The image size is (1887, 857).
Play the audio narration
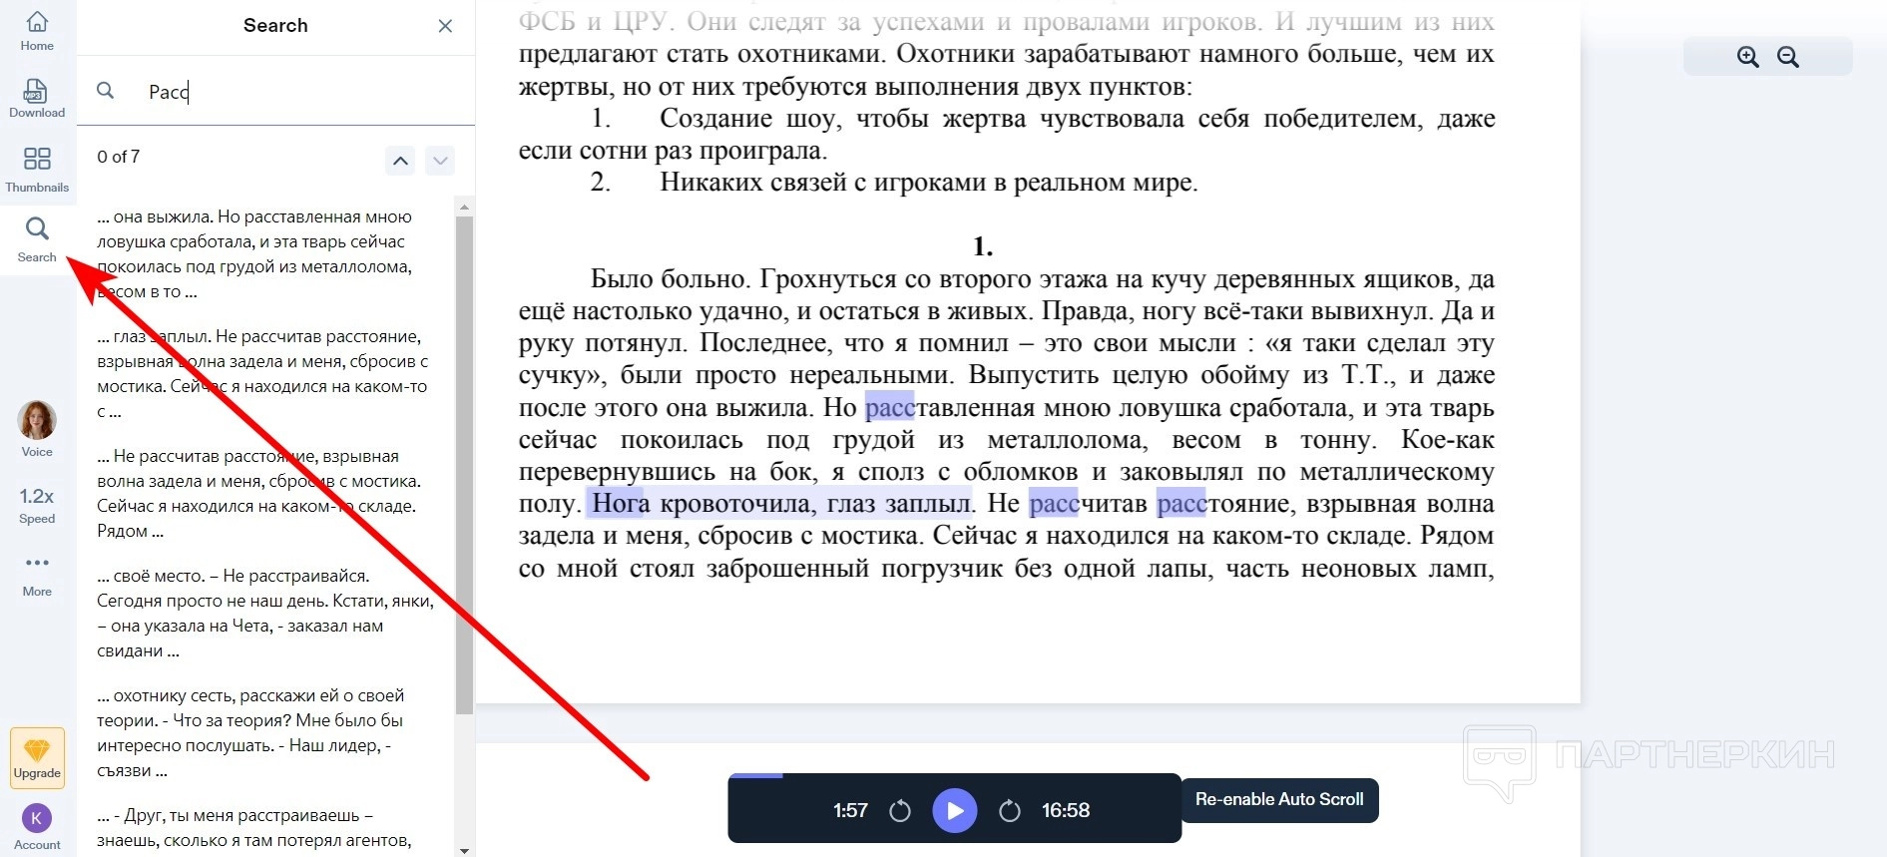coord(955,810)
